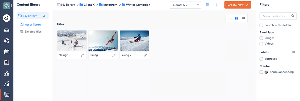Click the pencil icon for skiing 1

83,55
